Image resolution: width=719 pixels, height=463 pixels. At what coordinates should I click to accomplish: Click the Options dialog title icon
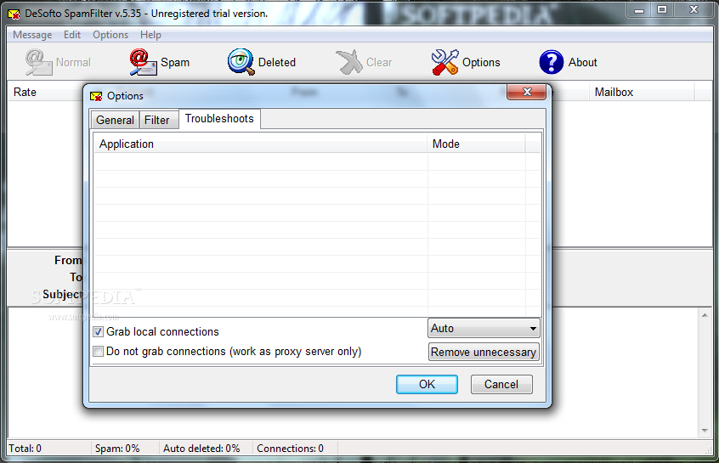96,96
